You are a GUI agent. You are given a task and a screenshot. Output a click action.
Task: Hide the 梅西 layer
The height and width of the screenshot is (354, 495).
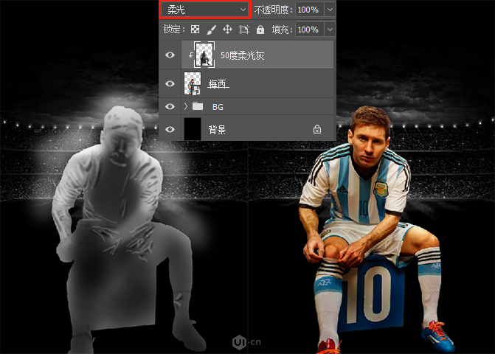[170, 83]
